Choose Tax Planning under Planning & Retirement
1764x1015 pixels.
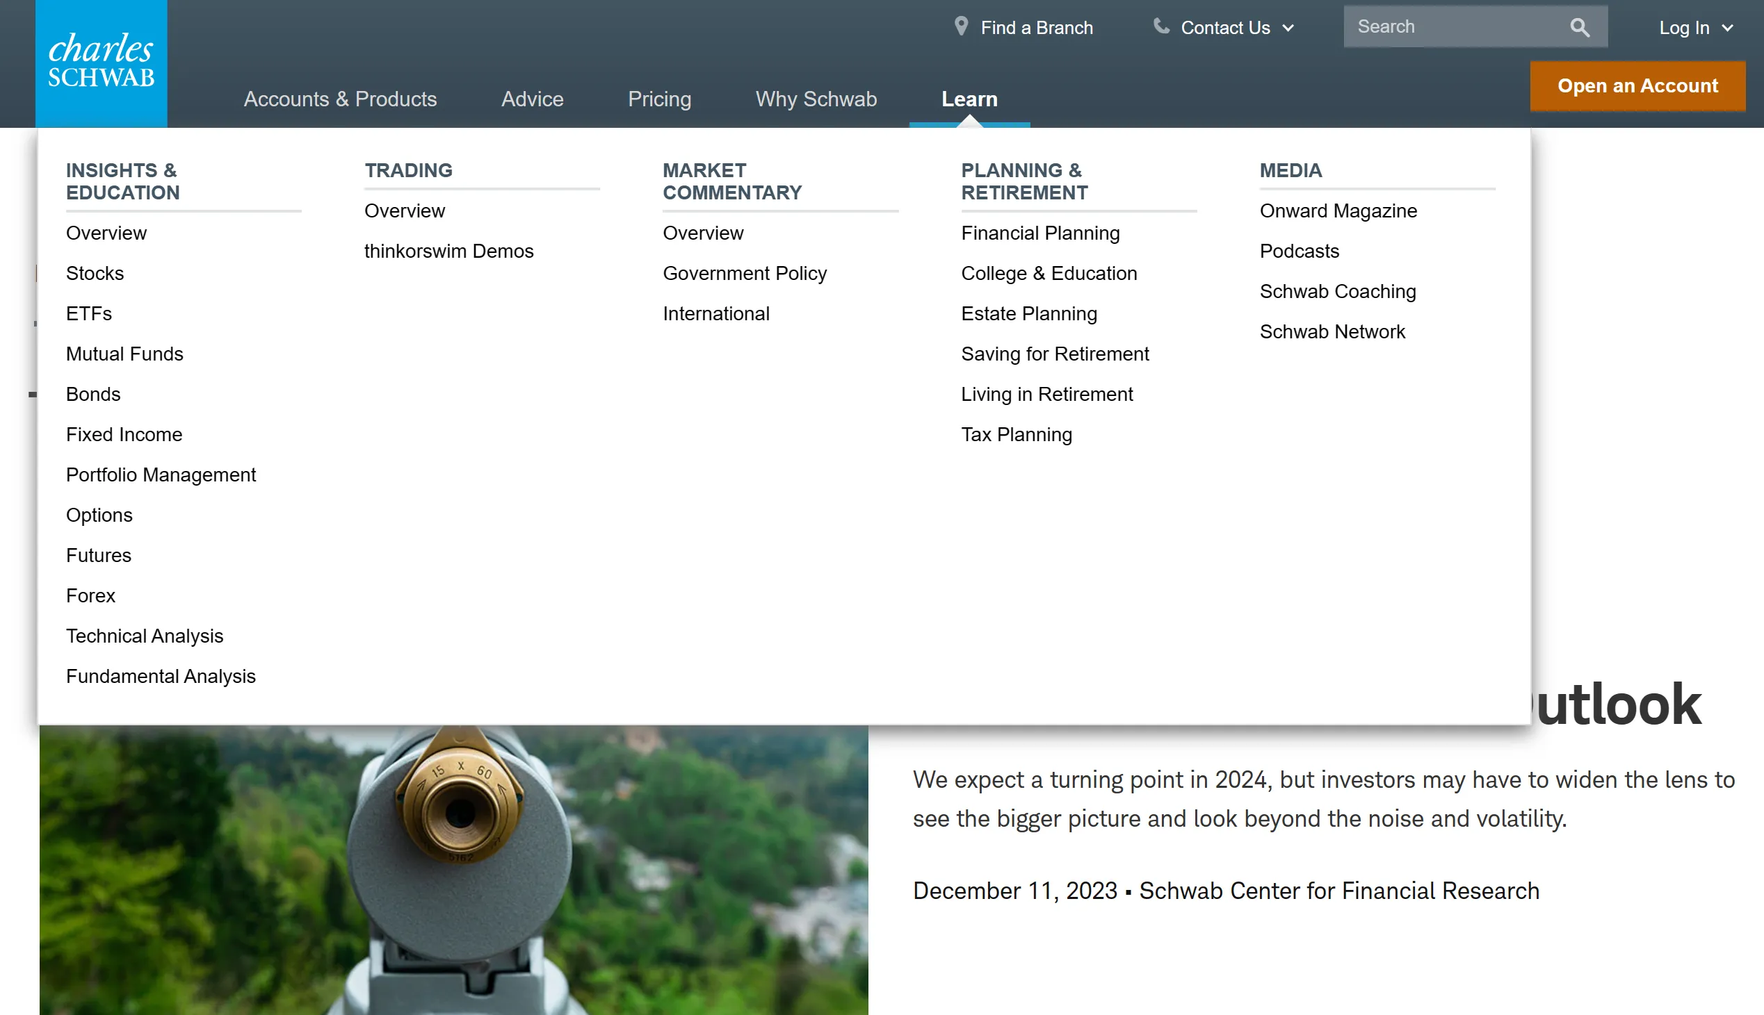pos(1017,434)
